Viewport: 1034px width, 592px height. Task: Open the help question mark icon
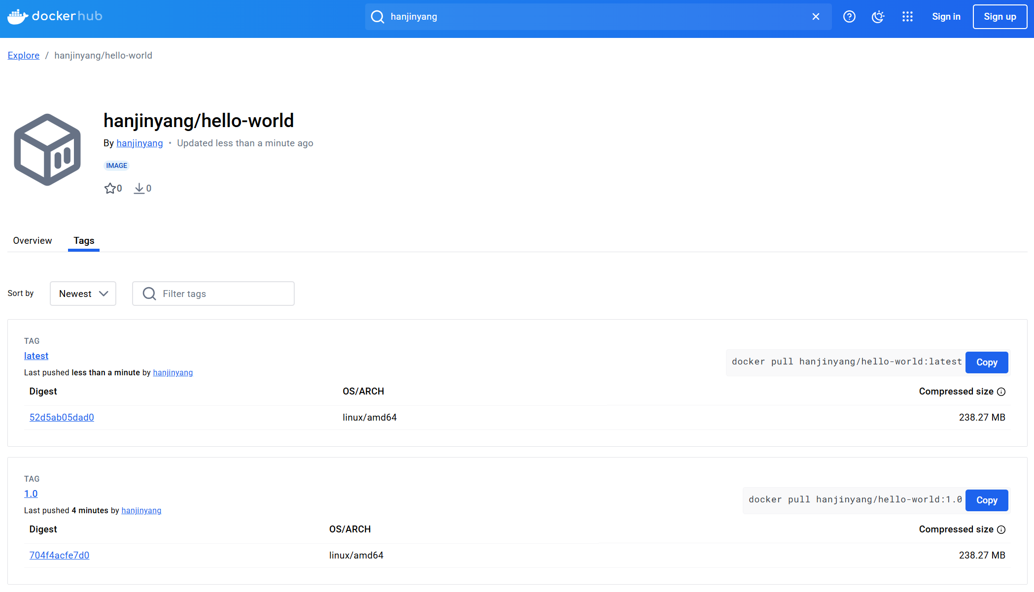pyautogui.click(x=849, y=17)
